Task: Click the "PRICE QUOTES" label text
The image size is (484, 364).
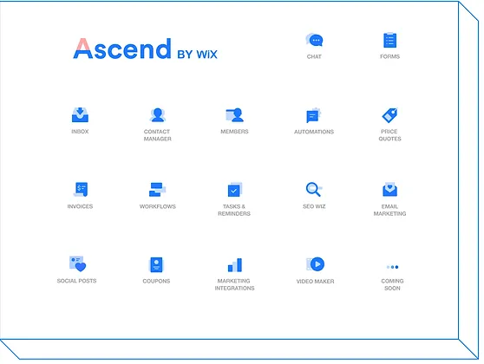Action: coord(389,135)
